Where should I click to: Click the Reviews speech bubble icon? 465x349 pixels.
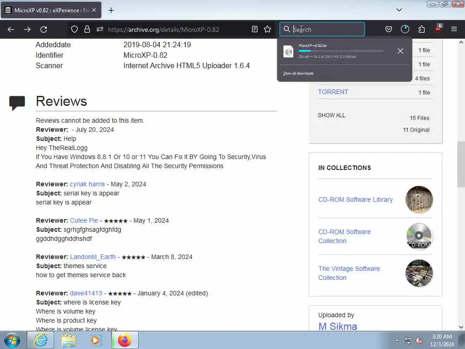click(x=17, y=103)
